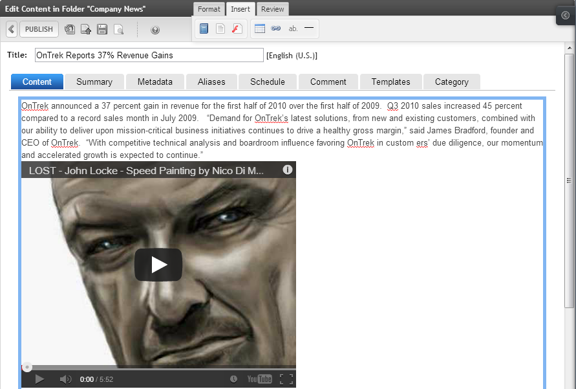Select the Content tab
This screenshot has height=389, width=576.
37,82
